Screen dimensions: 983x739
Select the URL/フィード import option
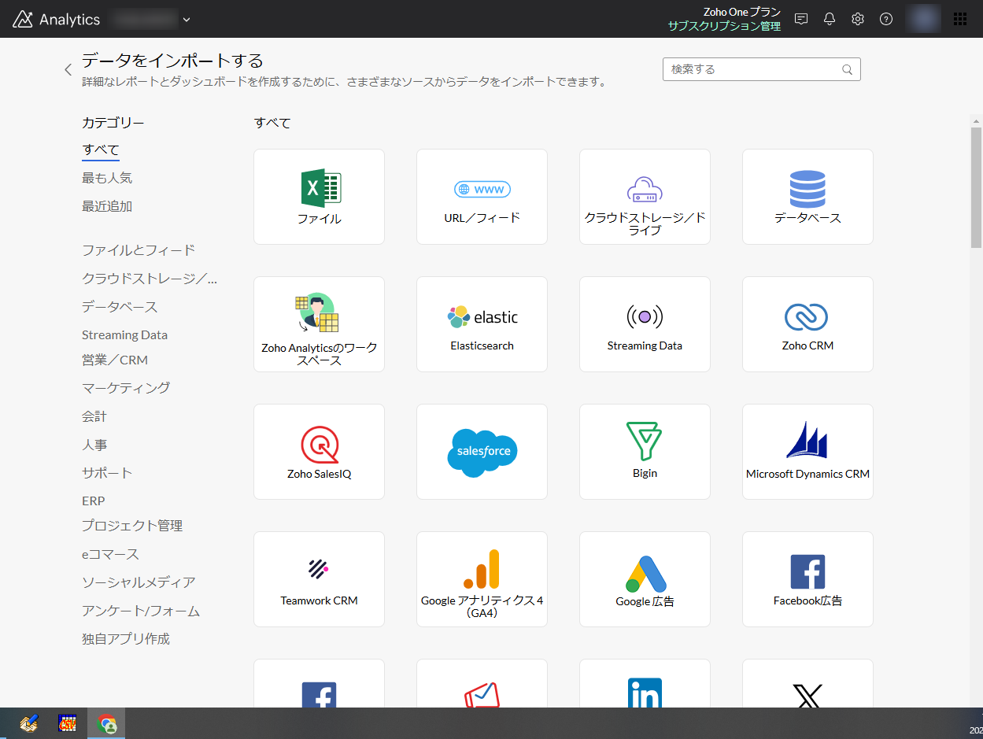pyautogui.click(x=482, y=197)
